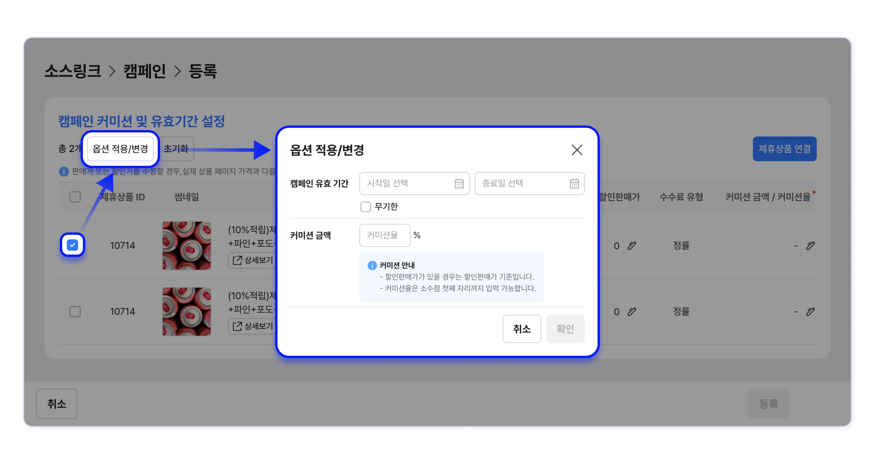This screenshot has height=464, width=875.
Task: Close the 옵션 적용/변경 dialog with X
Action: [577, 150]
